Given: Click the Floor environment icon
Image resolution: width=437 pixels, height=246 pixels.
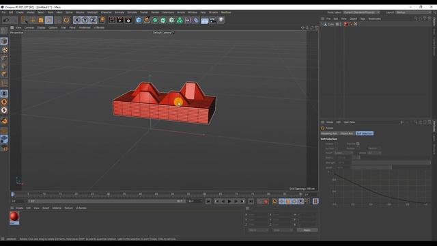Looking at the screenshot, I should [x=205, y=20].
